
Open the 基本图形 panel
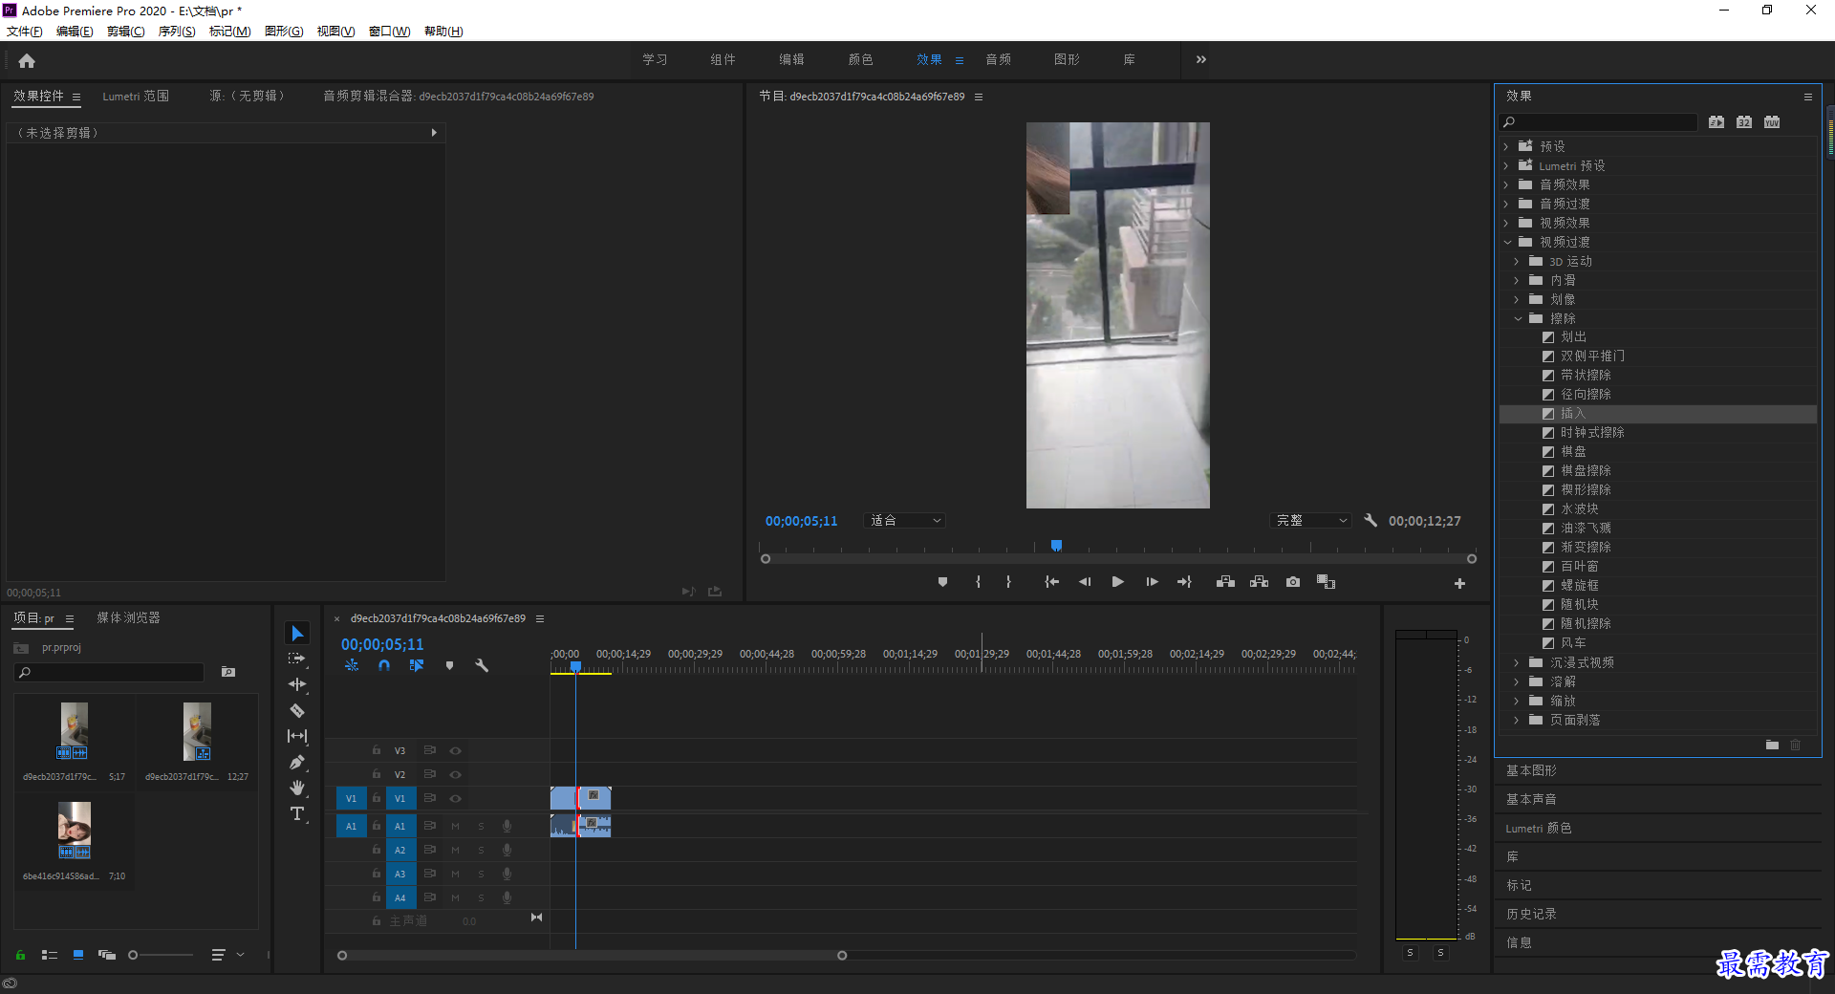coord(1531,770)
